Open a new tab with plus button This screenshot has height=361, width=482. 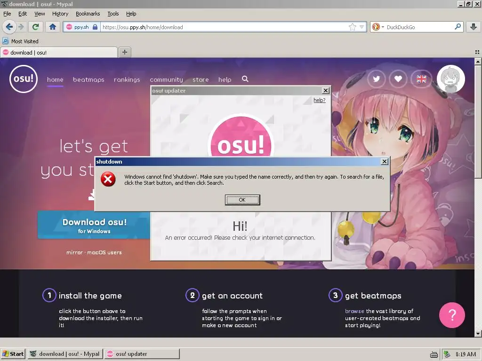coord(124,52)
